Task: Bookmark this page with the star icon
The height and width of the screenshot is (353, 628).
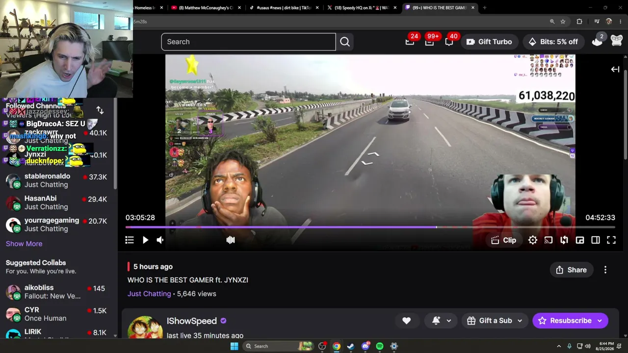Action: coord(563,22)
